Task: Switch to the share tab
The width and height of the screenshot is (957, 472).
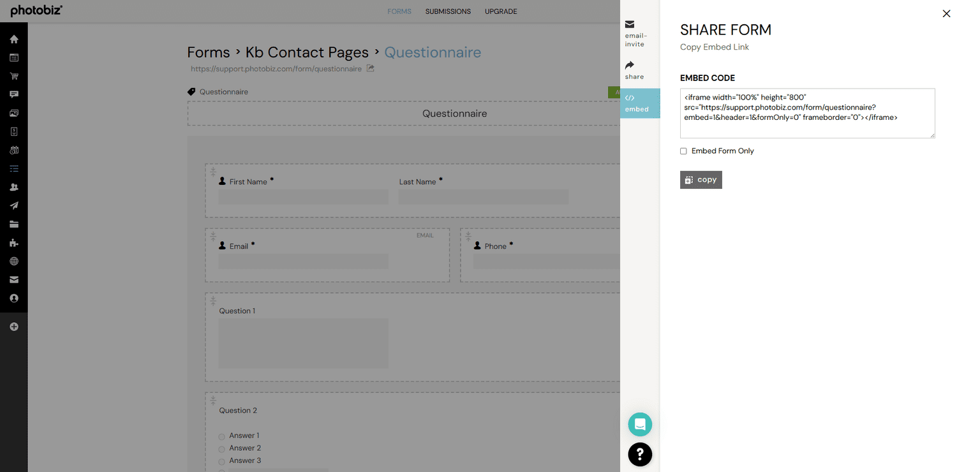Action: click(x=639, y=70)
